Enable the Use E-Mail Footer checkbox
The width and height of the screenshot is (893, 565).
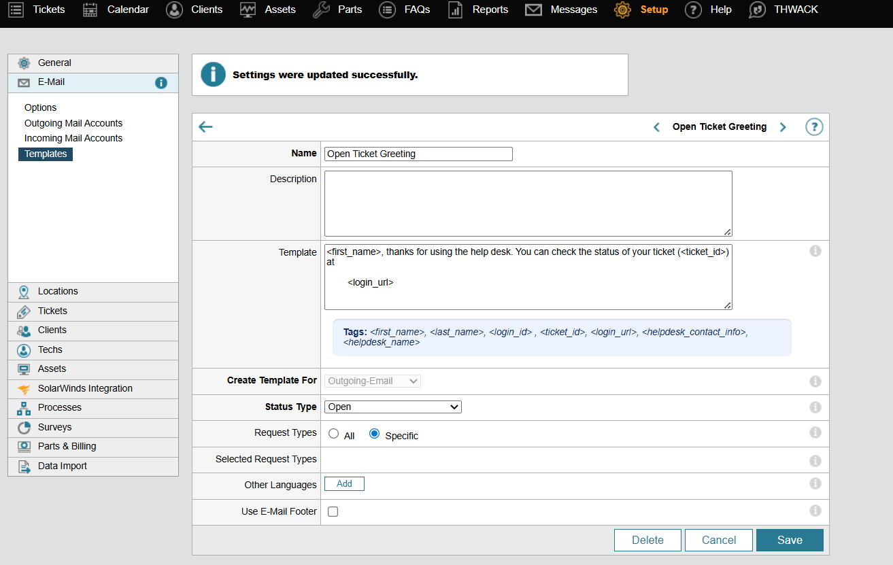[333, 512]
